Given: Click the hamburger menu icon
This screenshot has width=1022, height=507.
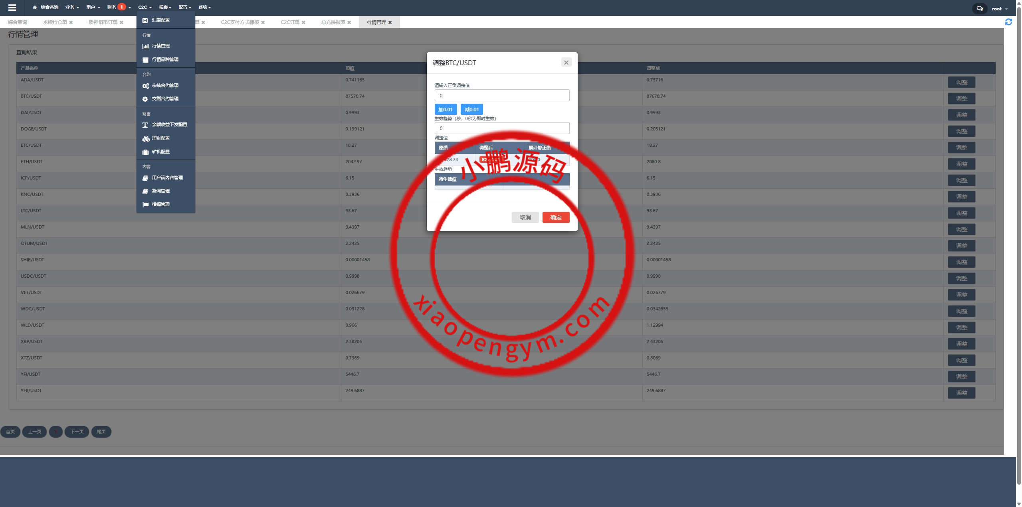Looking at the screenshot, I should [x=12, y=8].
